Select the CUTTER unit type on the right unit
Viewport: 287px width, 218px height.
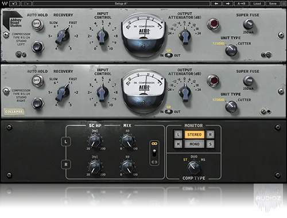245,100
